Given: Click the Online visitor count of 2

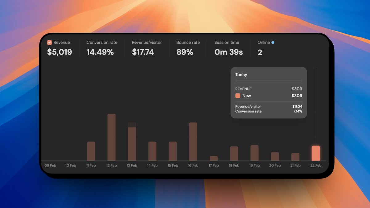Looking at the screenshot, I should coord(260,52).
